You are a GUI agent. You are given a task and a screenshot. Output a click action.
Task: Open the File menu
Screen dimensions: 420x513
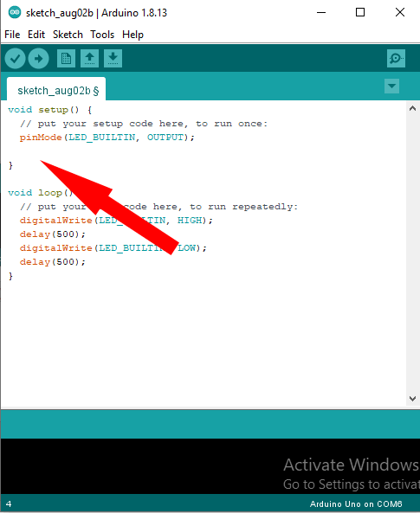pyautogui.click(x=12, y=35)
